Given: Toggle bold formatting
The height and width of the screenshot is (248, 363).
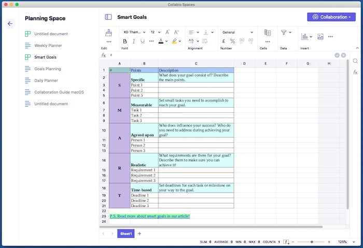Looking at the screenshot, I should pos(125,41).
